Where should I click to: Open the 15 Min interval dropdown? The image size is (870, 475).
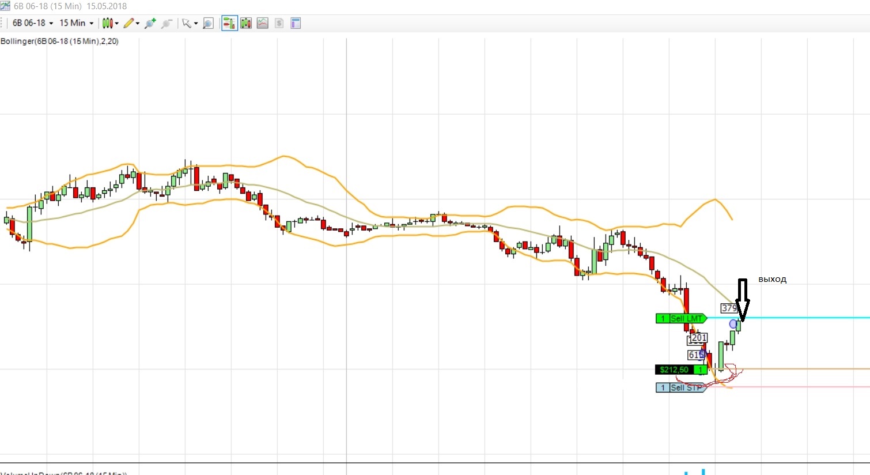point(76,23)
